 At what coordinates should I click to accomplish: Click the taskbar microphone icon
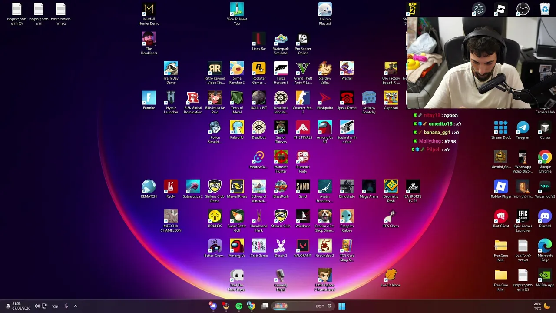click(66, 306)
